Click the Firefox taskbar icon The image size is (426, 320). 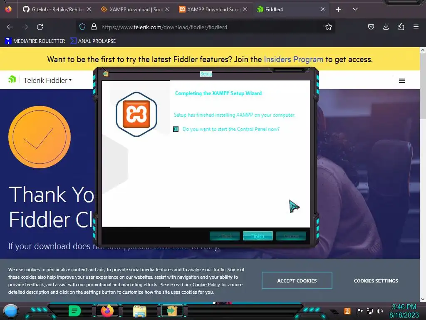tap(107, 311)
